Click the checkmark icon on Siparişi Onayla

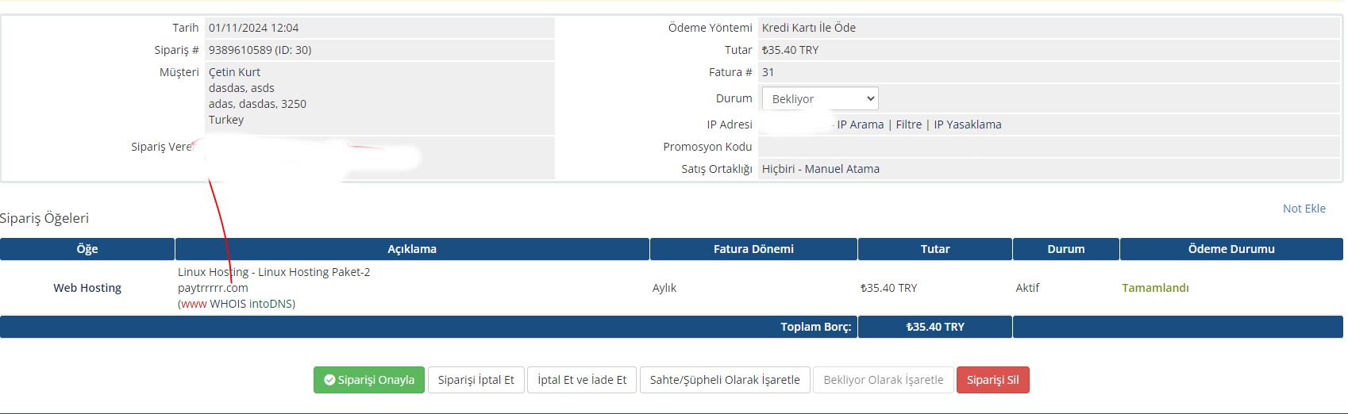[329, 380]
